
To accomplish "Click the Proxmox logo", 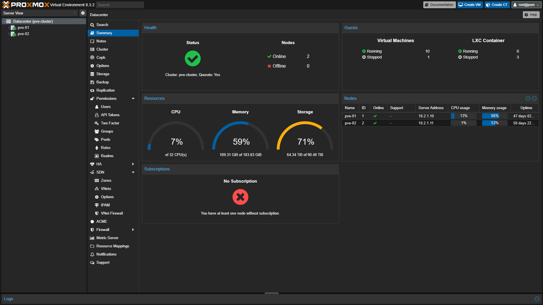I will 25,5.
